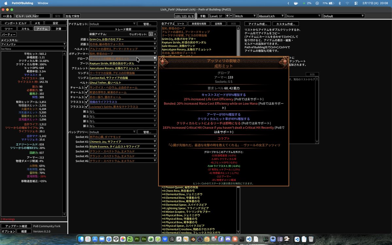Switch to 計算 tab
The image size is (392, 245).
coord(58,29)
